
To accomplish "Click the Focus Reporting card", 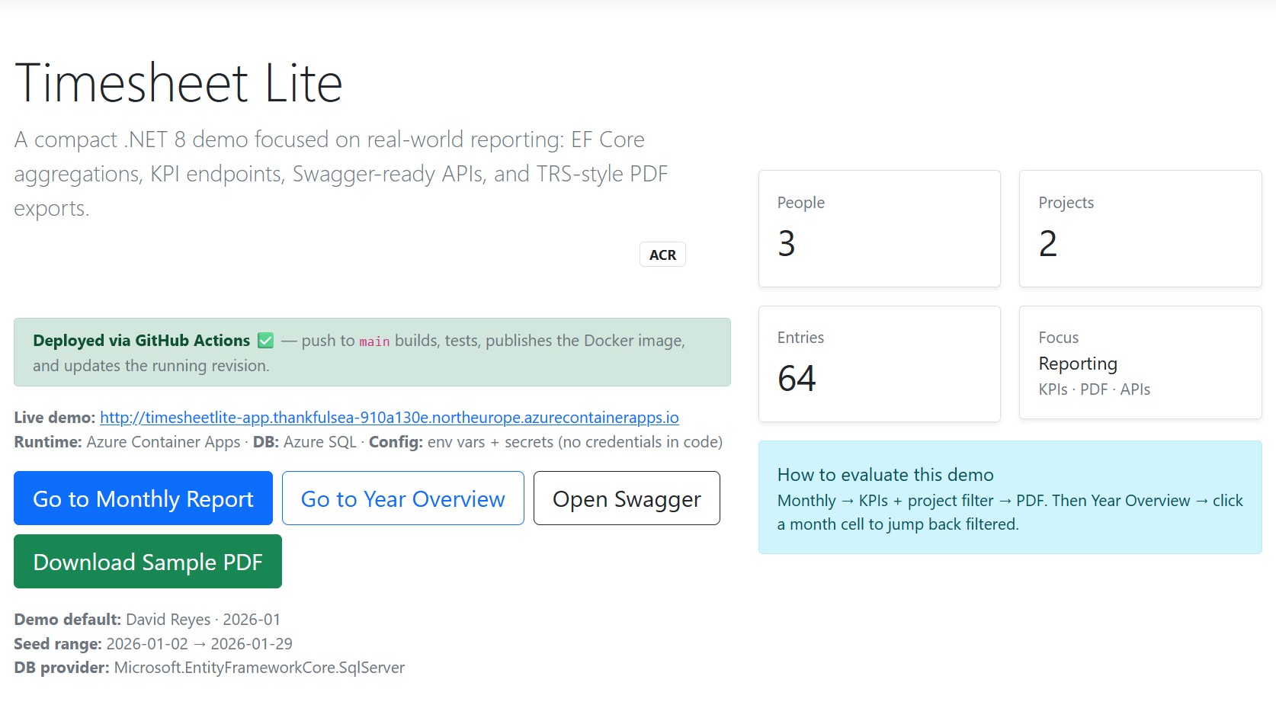I will (x=1140, y=363).
